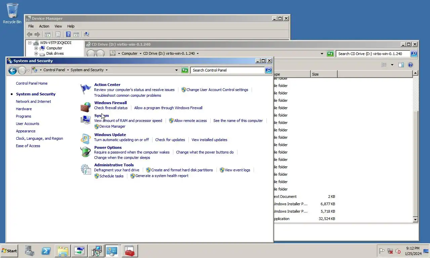This screenshot has width=430, height=258.
Task: Open recent pages dropdown beside Control Panel forward button
Action: pyautogui.click(x=29, y=70)
